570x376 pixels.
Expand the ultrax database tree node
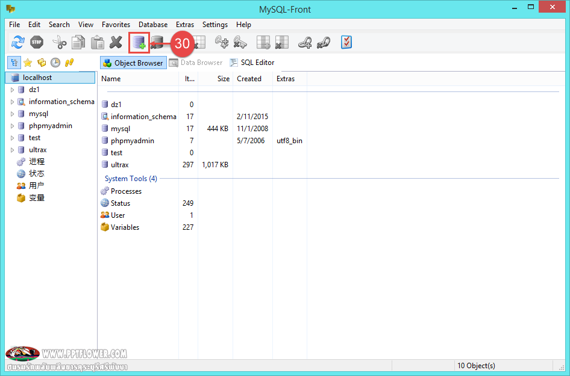tap(13, 150)
